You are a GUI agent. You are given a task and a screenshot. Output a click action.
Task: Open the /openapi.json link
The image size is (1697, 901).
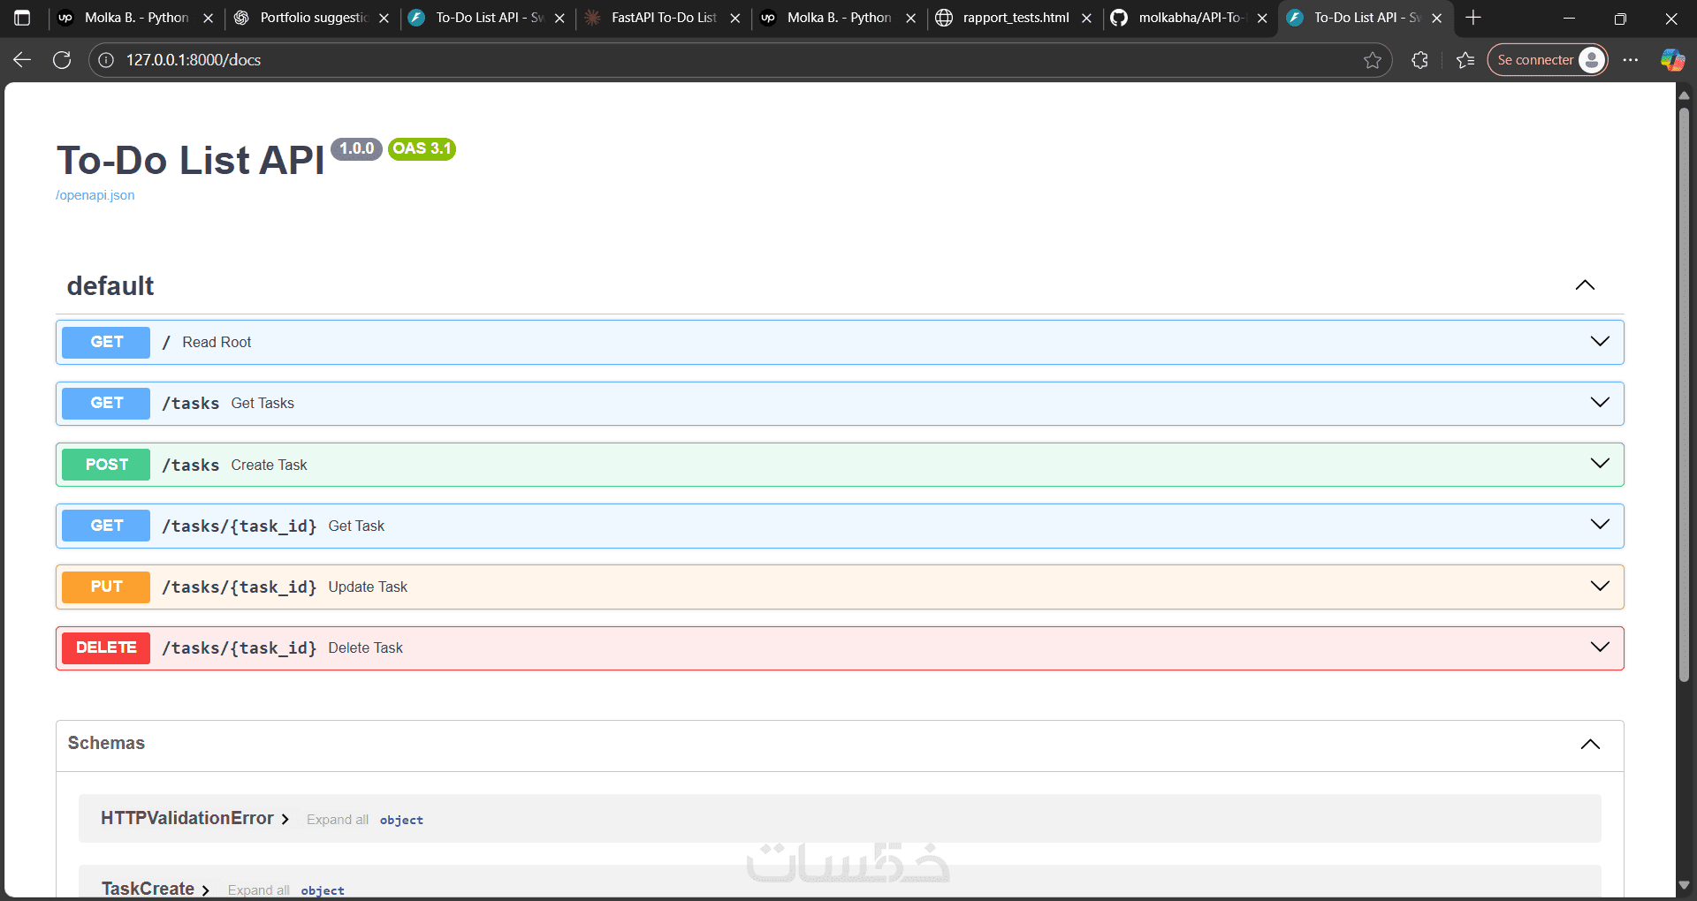point(95,195)
